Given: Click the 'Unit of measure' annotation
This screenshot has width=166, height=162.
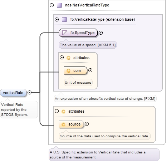Looking at the screenshot, I should 78,83.
